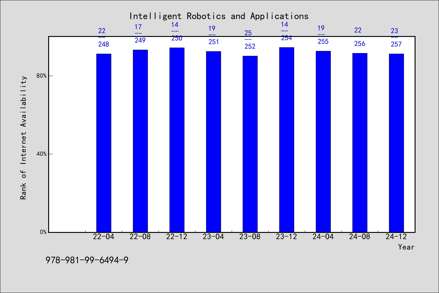Click the Rank of Internet Availability axis title

(x=23, y=138)
